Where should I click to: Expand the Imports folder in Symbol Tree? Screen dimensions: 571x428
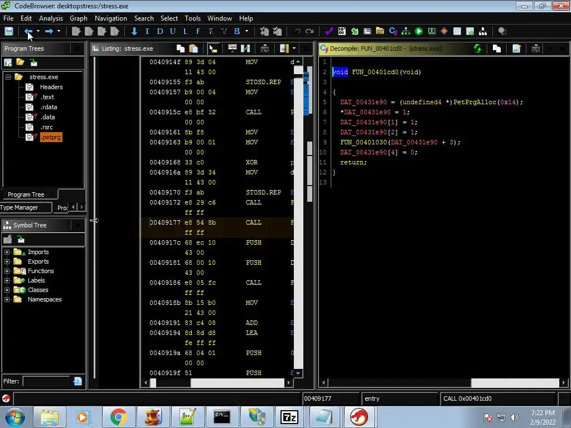pos(7,252)
